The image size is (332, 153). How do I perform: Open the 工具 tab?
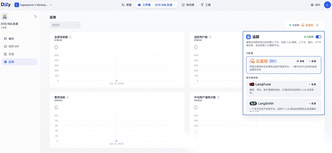click(x=206, y=5)
